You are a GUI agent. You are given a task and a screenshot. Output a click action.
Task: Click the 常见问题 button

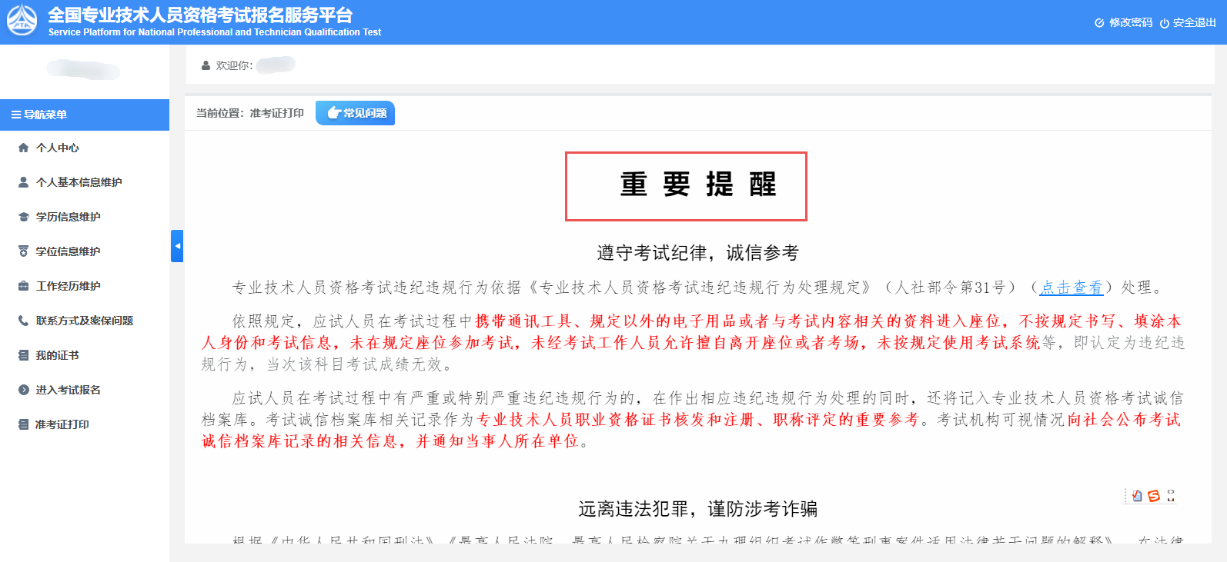(356, 113)
